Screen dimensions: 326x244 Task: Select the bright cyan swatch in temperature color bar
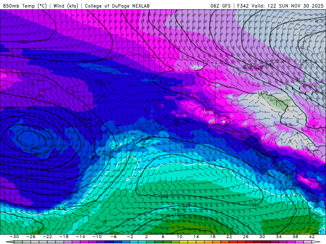[134, 242]
